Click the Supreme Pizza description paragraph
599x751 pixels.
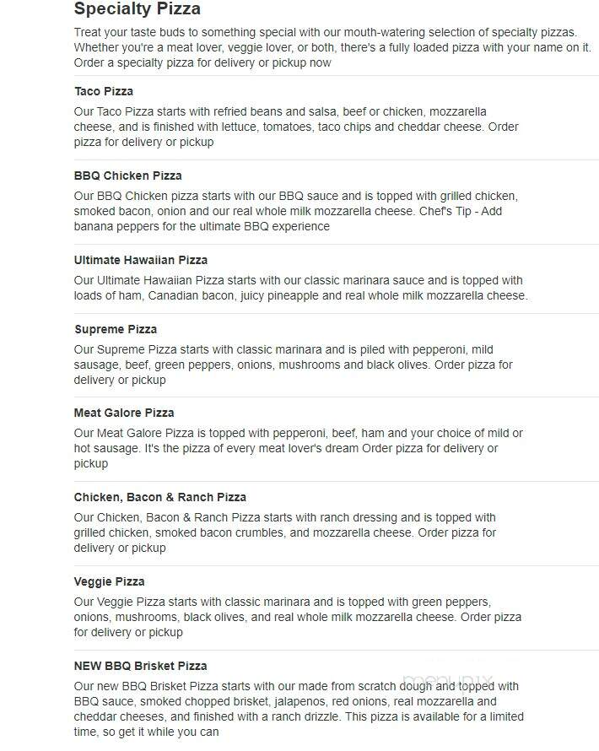click(293, 365)
